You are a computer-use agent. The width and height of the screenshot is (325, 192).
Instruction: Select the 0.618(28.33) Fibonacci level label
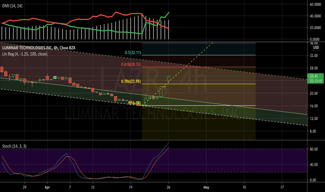pyautogui.click(x=131, y=64)
